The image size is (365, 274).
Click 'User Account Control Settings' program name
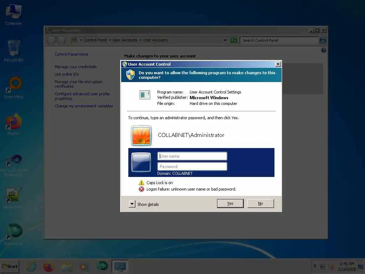[215, 92]
